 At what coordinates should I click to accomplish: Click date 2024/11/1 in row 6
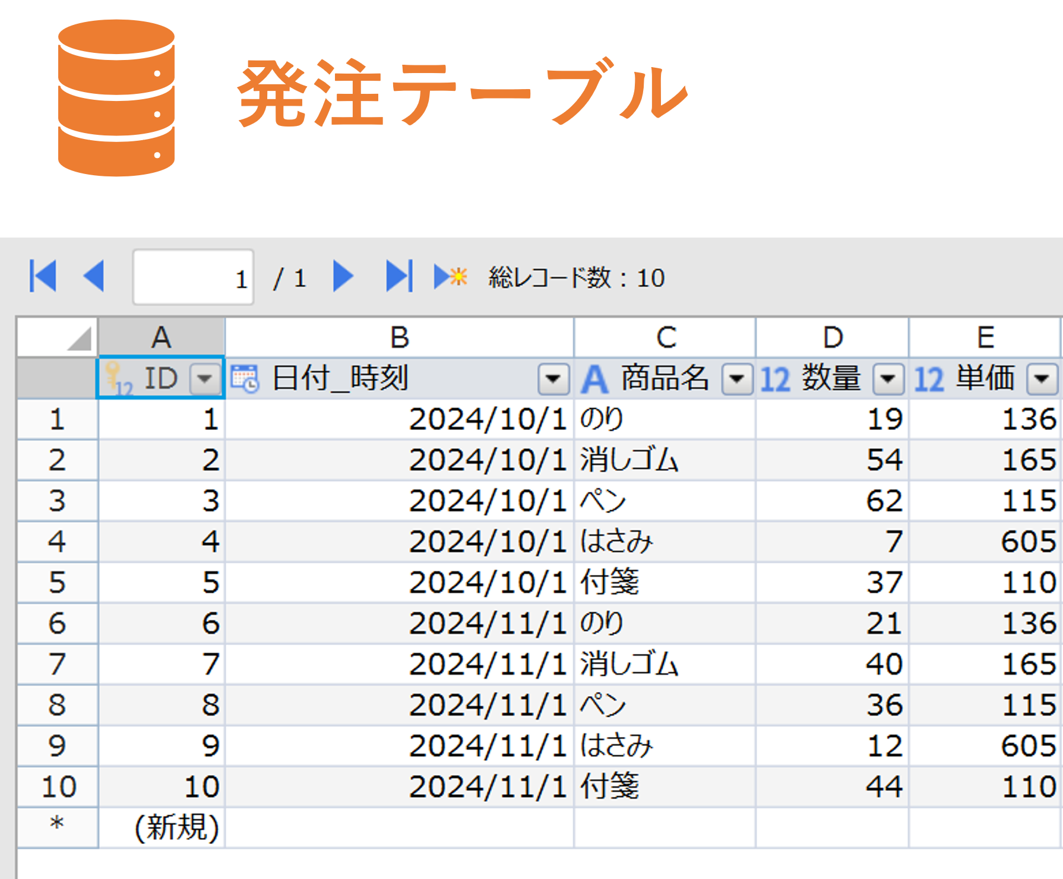[x=400, y=624]
